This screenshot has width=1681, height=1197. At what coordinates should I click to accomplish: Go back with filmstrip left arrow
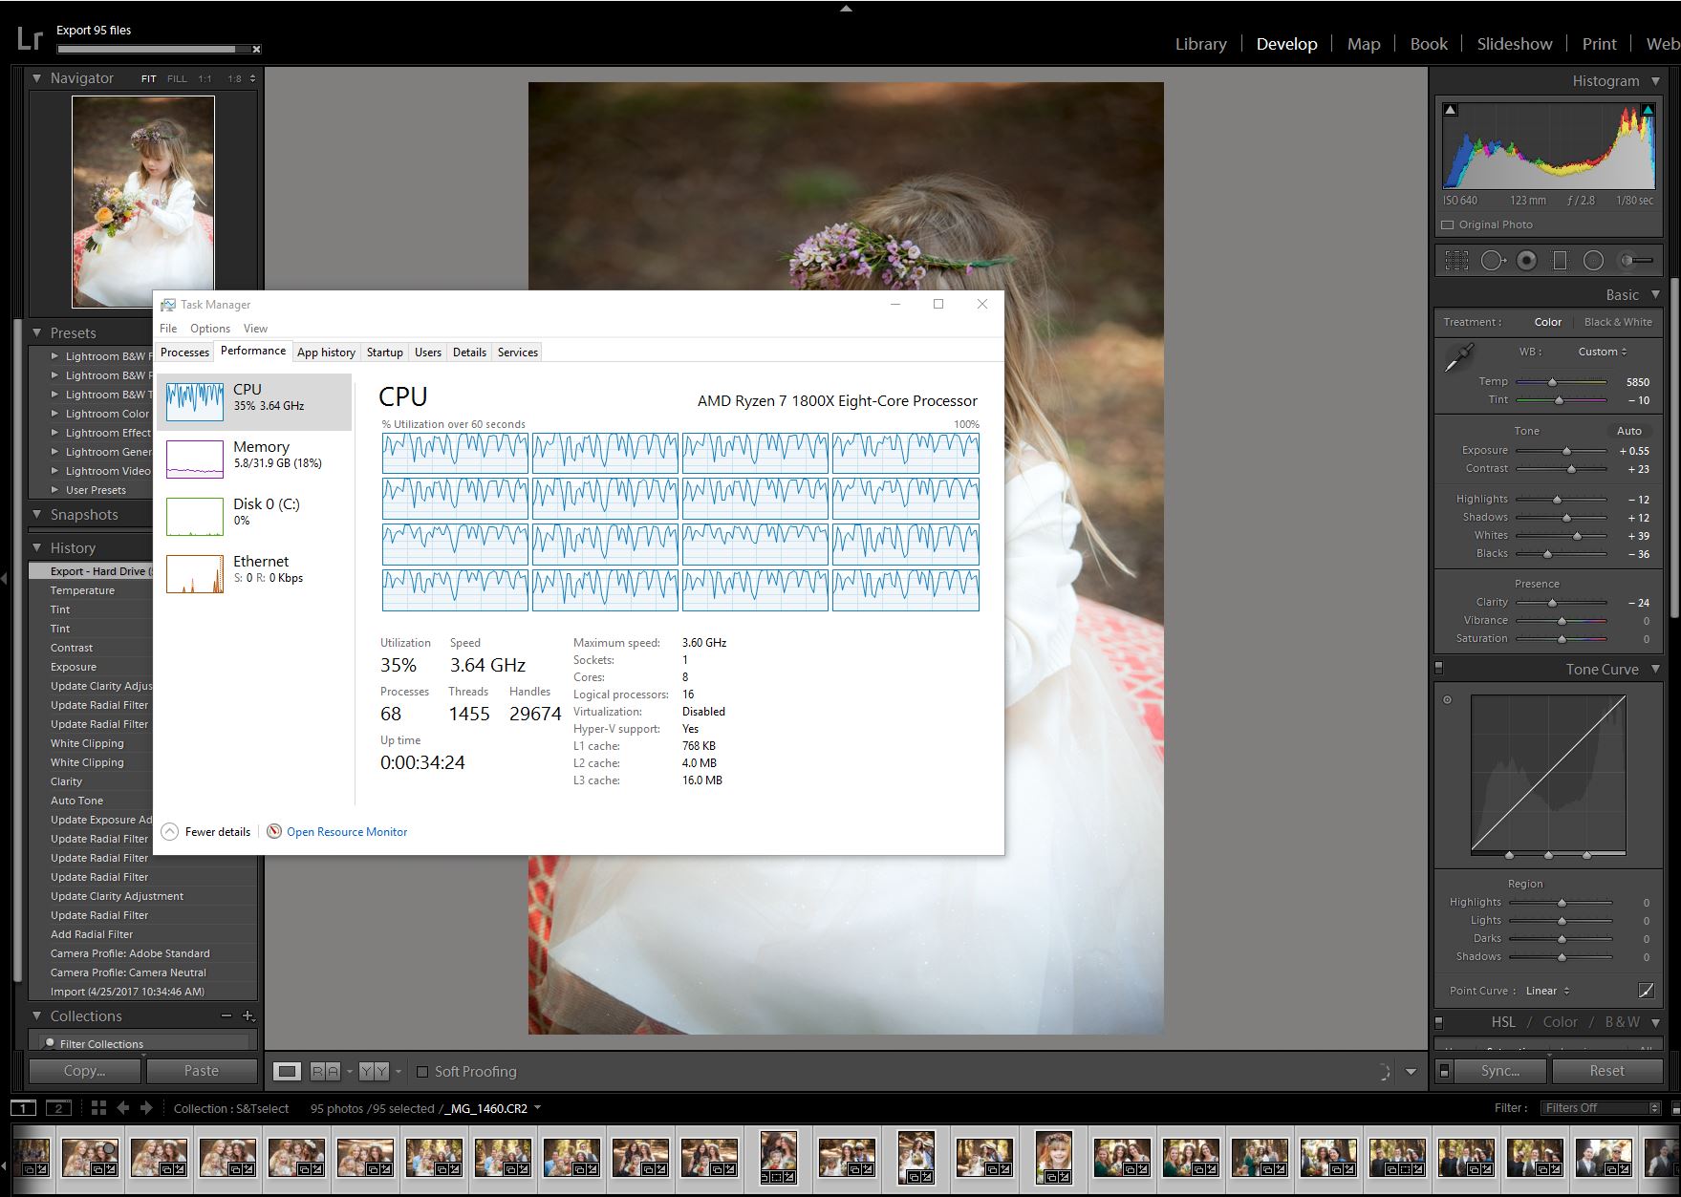click(122, 1108)
